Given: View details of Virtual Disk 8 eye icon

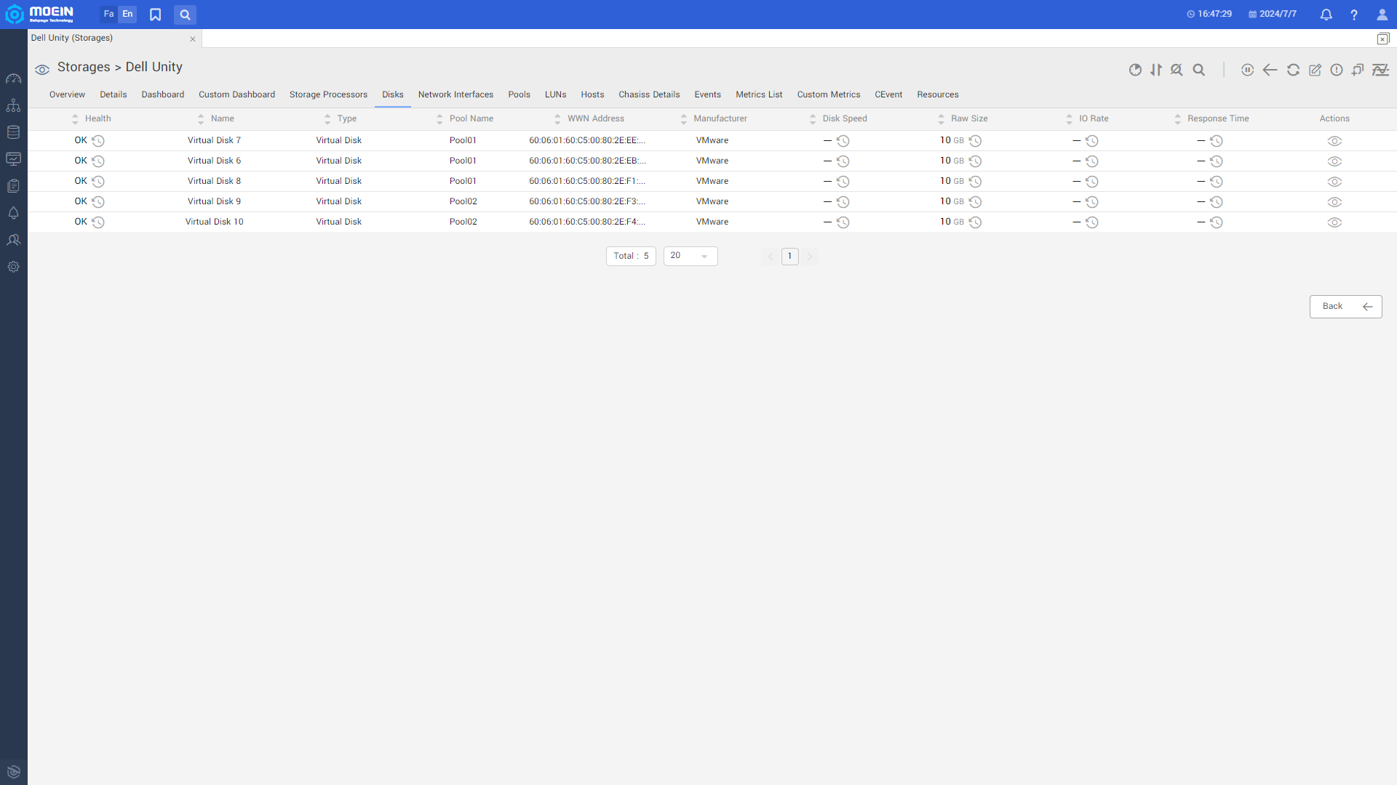Looking at the screenshot, I should tap(1334, 182).
